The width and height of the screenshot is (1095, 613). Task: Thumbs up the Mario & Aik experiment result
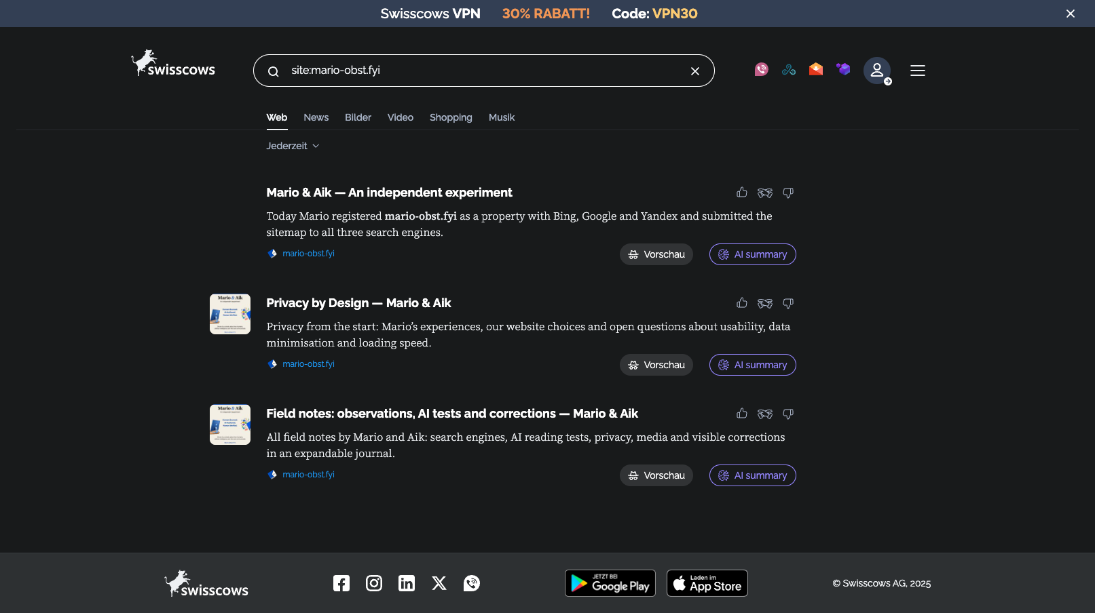[742, 193]
